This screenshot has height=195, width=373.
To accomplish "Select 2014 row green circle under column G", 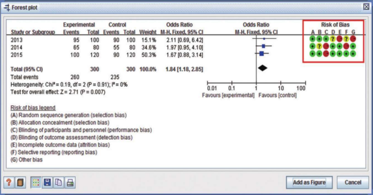I will click(x=353, y=46).
